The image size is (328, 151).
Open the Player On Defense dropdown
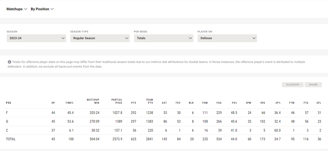pos(227,38)
